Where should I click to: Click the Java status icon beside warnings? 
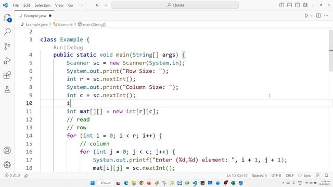(27, 176)
